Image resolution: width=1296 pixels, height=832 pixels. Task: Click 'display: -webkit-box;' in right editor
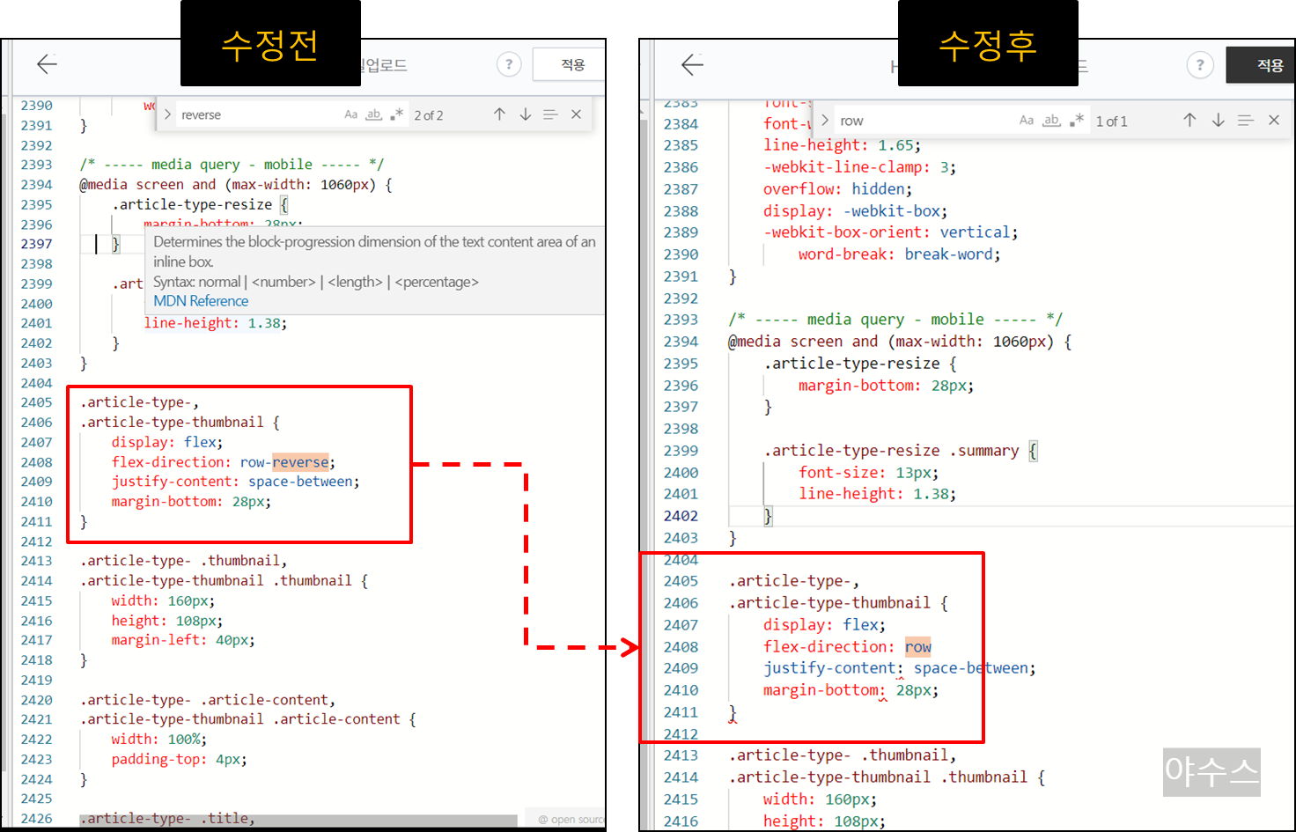pos(855,211)
